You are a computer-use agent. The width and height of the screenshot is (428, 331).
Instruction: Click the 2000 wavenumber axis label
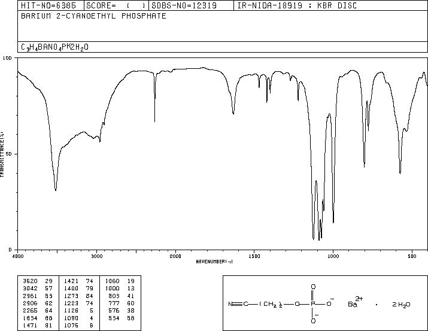175,256
